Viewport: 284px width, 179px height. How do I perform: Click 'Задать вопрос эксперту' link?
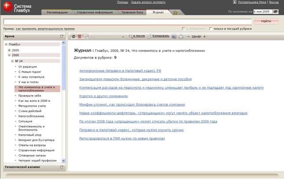pos(148,2)
